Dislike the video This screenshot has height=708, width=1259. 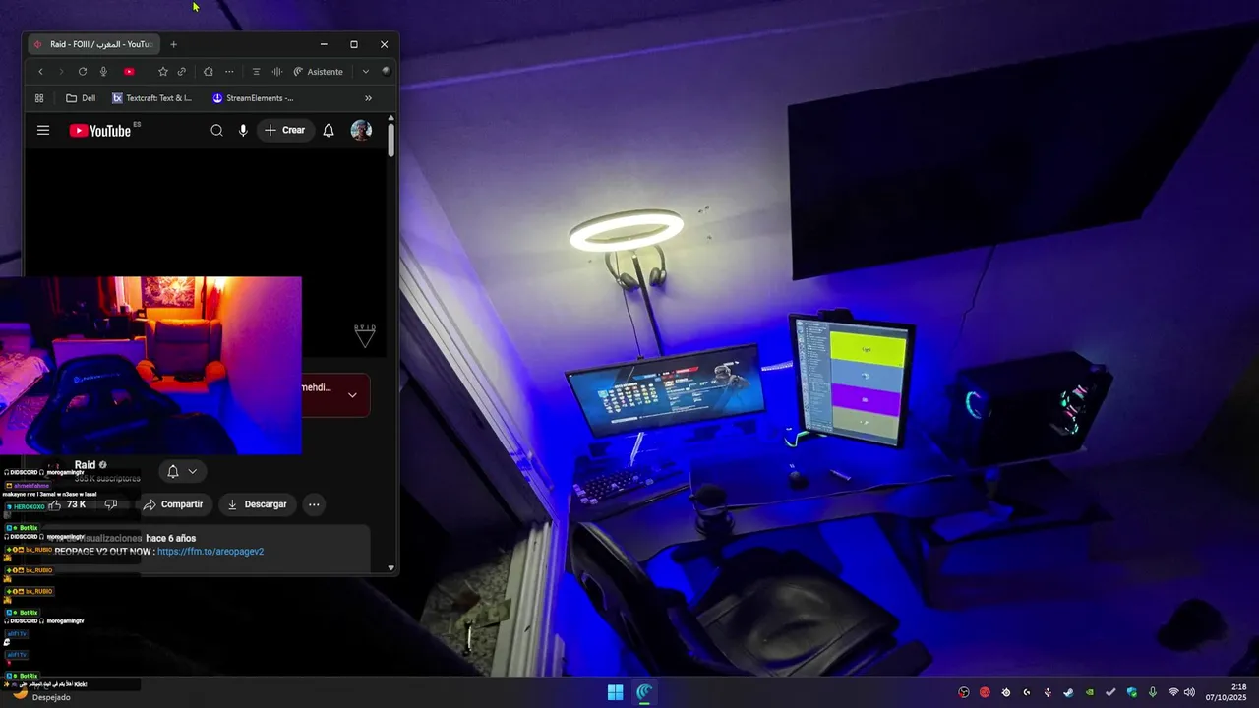pyautogui.click(x=111, y=504)
